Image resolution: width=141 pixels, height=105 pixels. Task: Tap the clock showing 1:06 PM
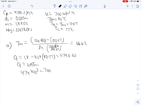[x=4, y=1]
